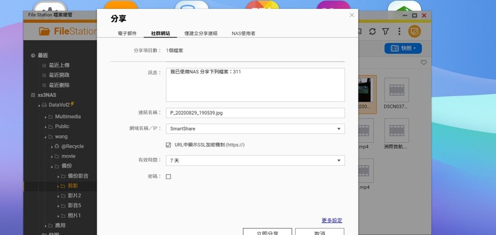Expand the 備份影音 folder arrow

(59, 177)
